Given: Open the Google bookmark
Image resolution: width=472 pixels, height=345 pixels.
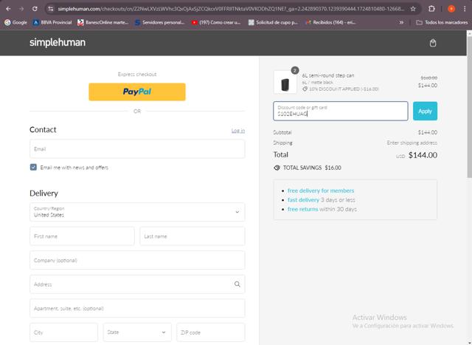Looking at the screenshot, I should pos(15,22).
